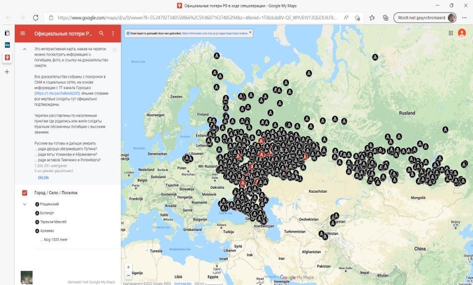Open the browser settings ellipsis menu
The width and height of the screenshot is (473, 285).
click(x=463, y=18)
